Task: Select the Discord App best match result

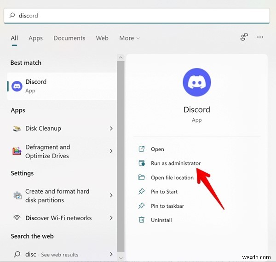Action: coord(62,86)
